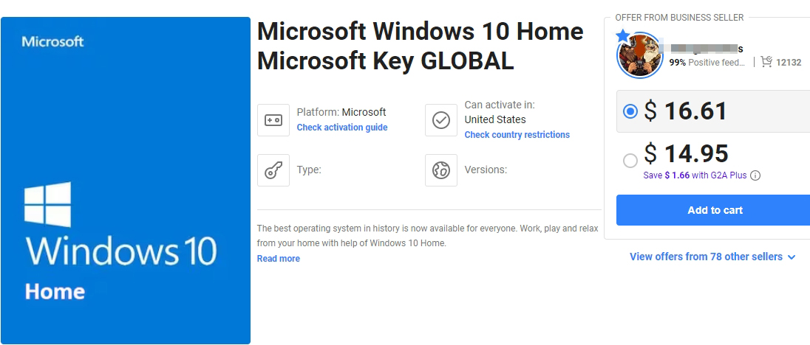
Task: Open the seller avatar picture
Action: click(x=640, y=55)
